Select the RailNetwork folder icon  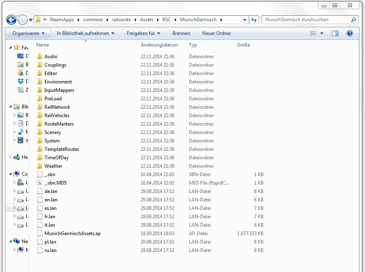(40, 107)
